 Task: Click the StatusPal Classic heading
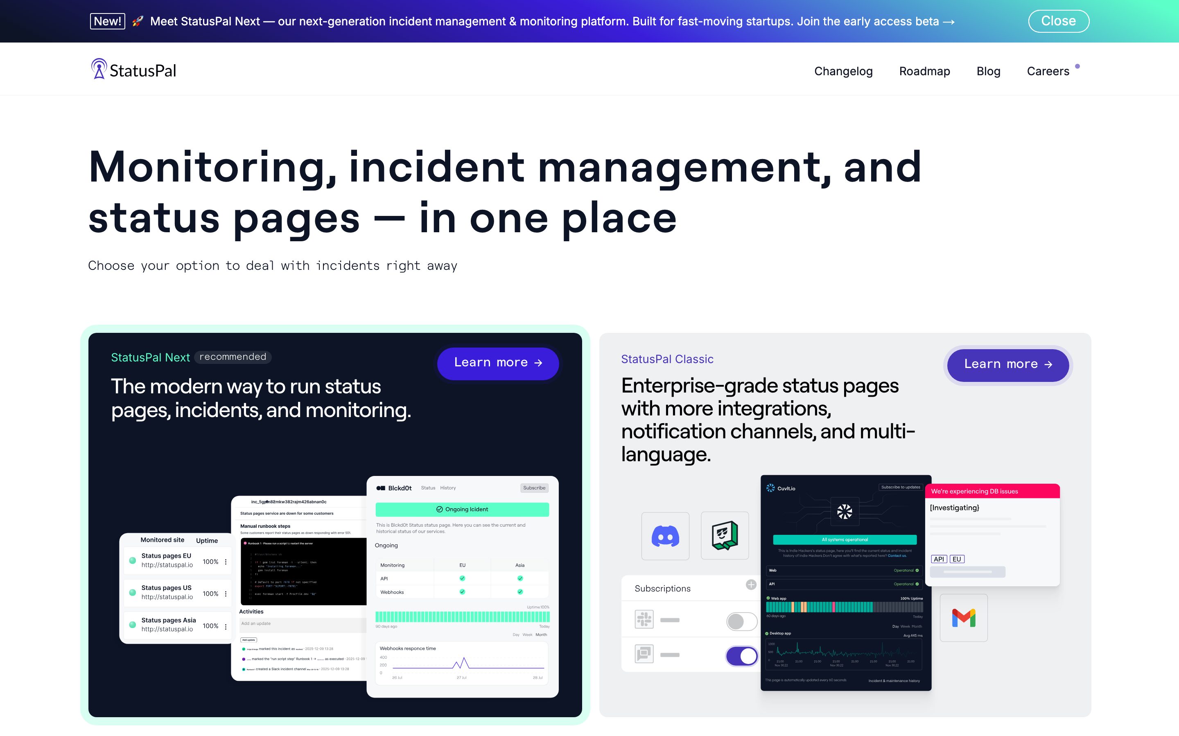(667, 359)
